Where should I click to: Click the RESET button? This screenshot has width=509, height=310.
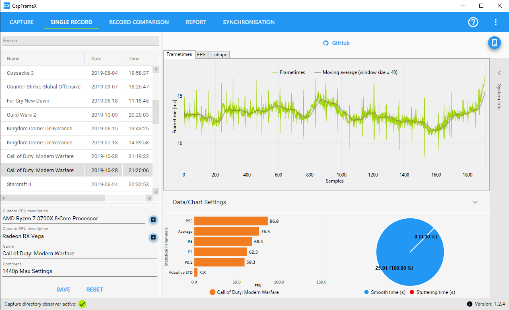[x=95, y=289]
